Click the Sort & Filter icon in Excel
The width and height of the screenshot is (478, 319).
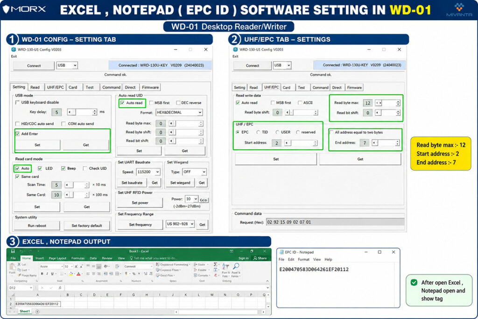tap(225, 266)
